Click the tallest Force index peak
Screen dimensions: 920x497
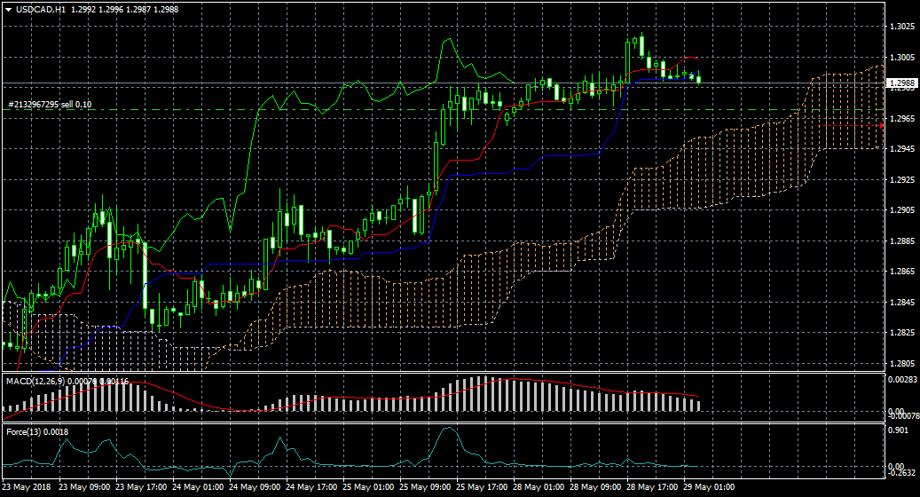point(448,429)
